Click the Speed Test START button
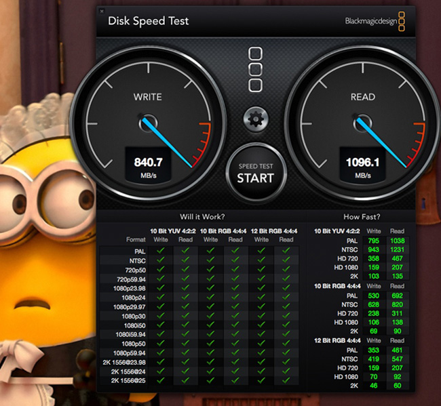 256,172
